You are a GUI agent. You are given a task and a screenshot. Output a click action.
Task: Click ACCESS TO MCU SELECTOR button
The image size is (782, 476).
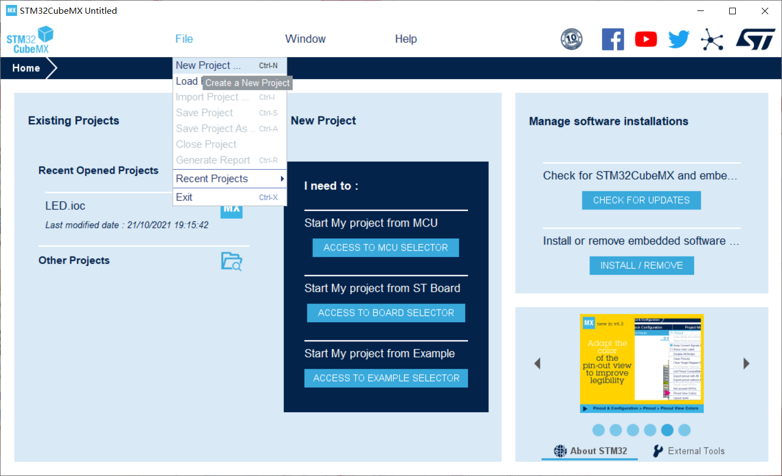click(x=386, y=247)
